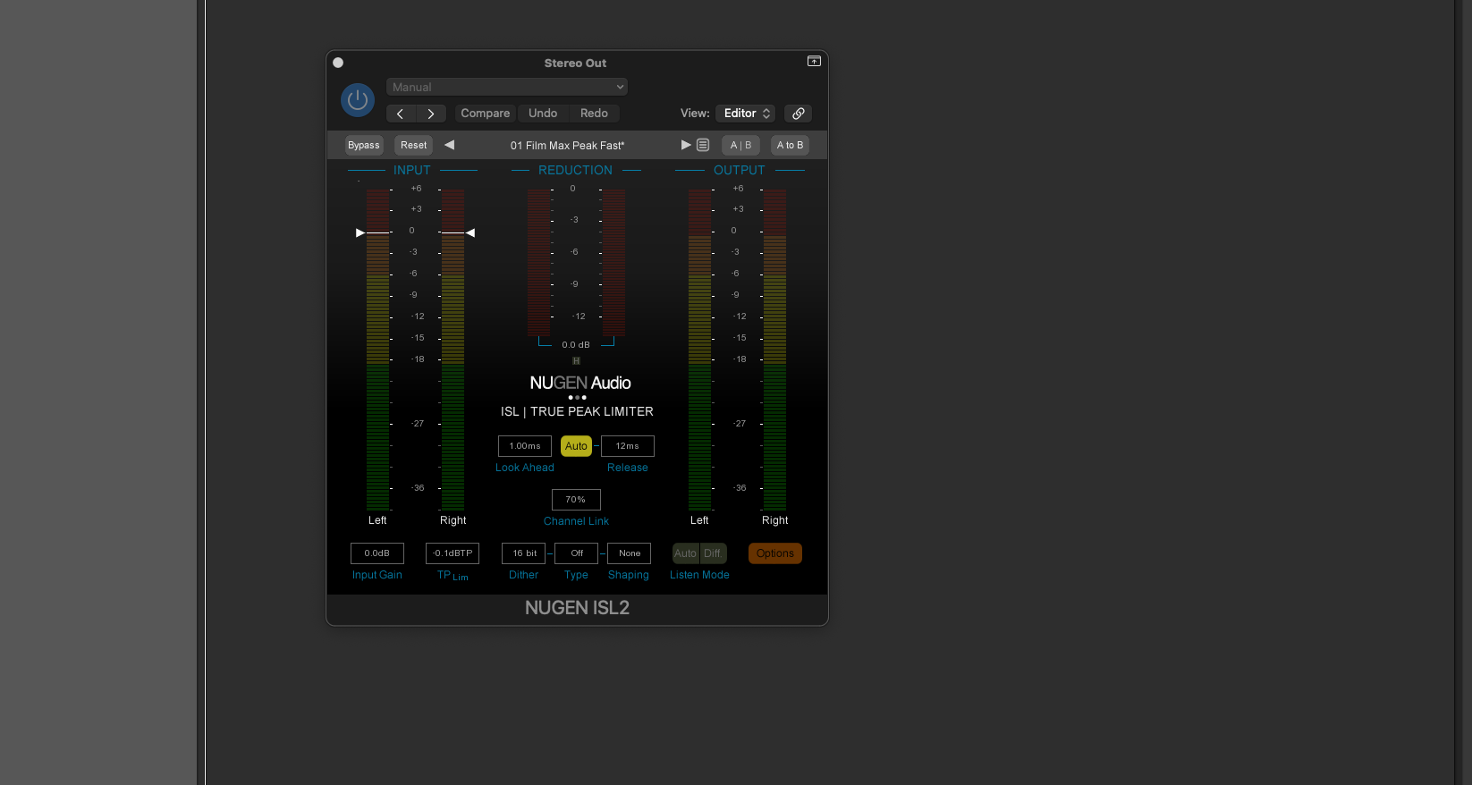The width and height of the screenshot is (1472, 785).
Task: Edit the Look Ahead 1.00ms field
Action: (525, 446)
